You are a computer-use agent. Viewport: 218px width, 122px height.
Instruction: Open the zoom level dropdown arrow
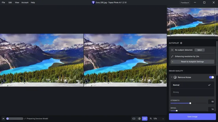pos(163,119)
